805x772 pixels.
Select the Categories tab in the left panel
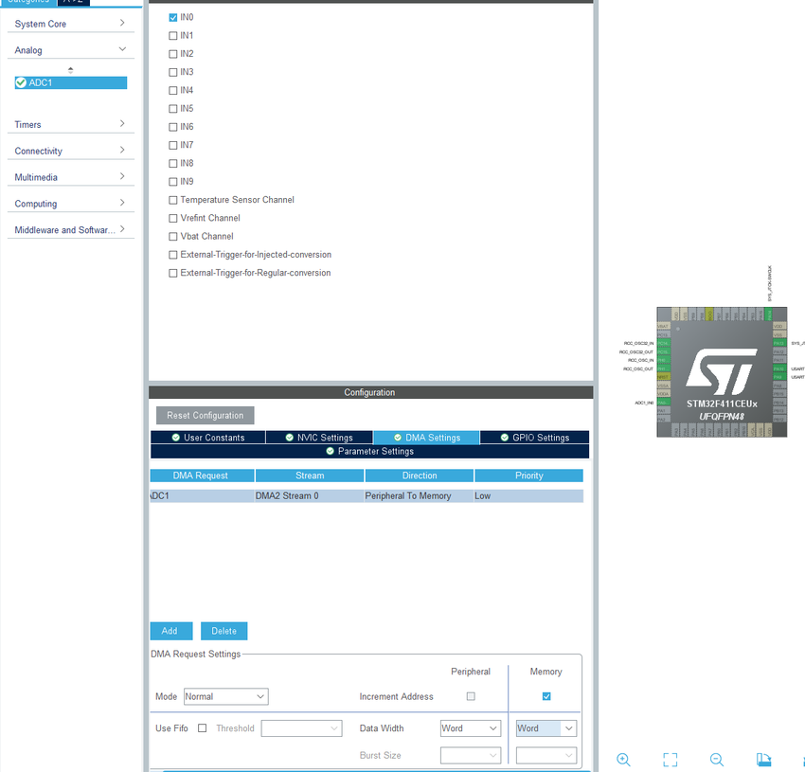click(x=28, y=2)
